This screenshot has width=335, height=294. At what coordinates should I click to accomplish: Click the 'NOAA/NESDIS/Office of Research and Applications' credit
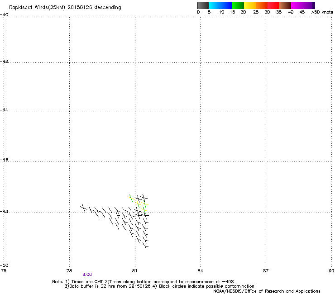click(x=267, y=291)
